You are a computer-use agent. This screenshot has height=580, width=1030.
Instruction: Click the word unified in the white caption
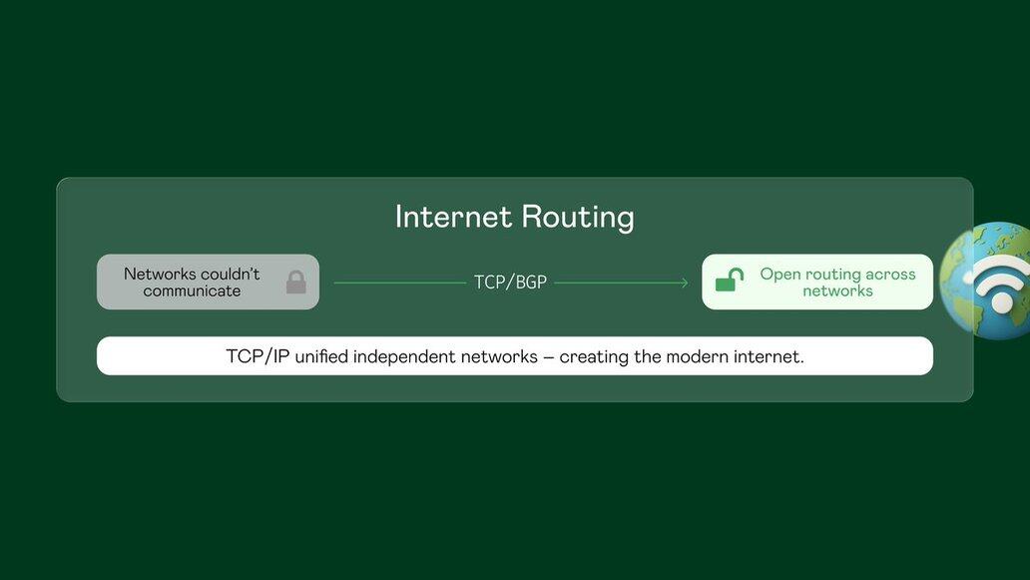click(321, 356)
